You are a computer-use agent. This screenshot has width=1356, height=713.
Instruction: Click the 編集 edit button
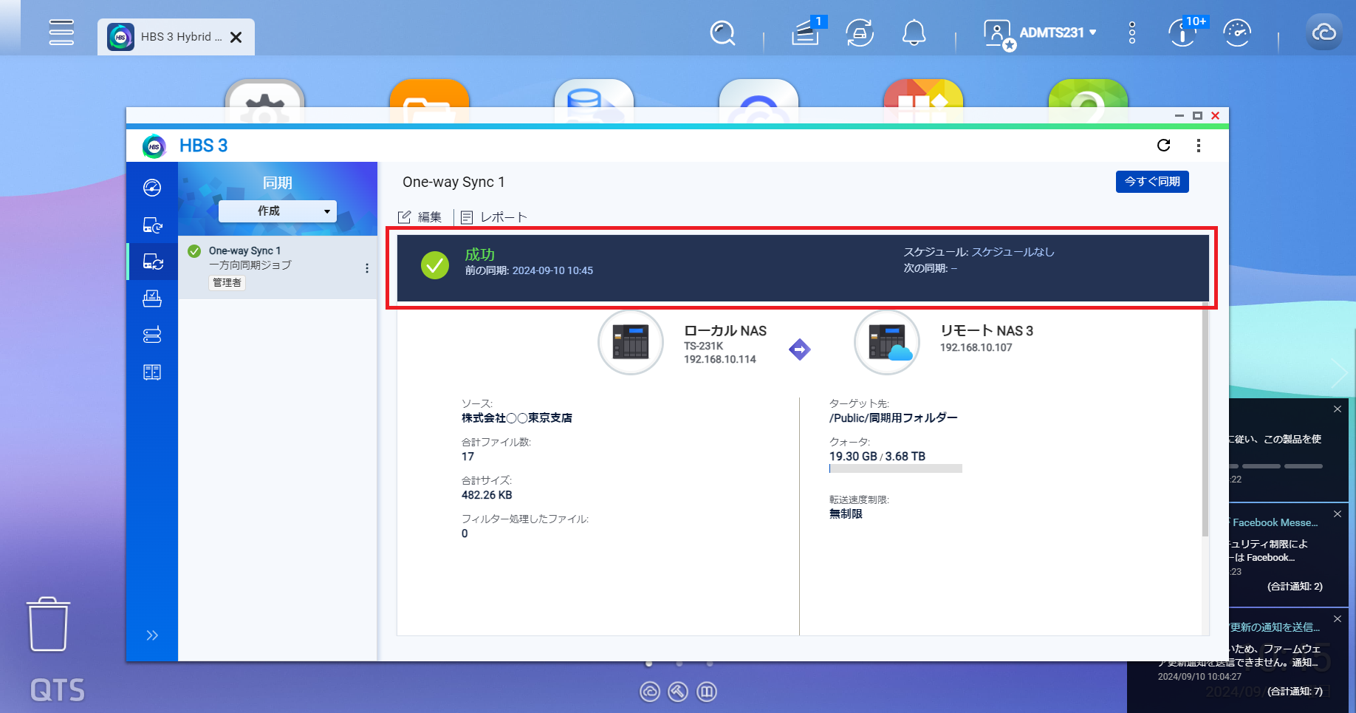coord(420,217)
